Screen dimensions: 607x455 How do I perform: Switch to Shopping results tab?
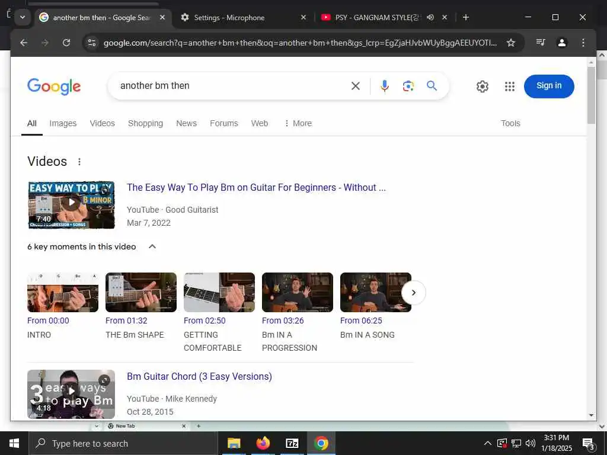pyautogui.click(x=146, y=123)
